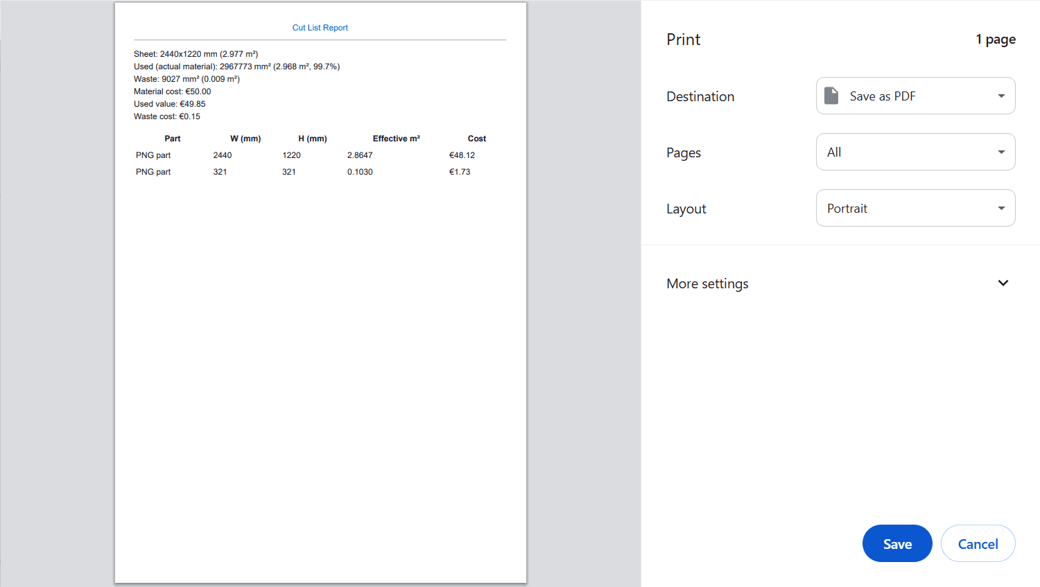Click the Print heading label
The image size is (1040, 587).
coord(683,40)
